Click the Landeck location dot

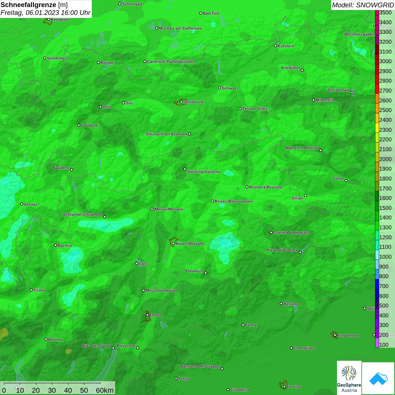point(79,125)
